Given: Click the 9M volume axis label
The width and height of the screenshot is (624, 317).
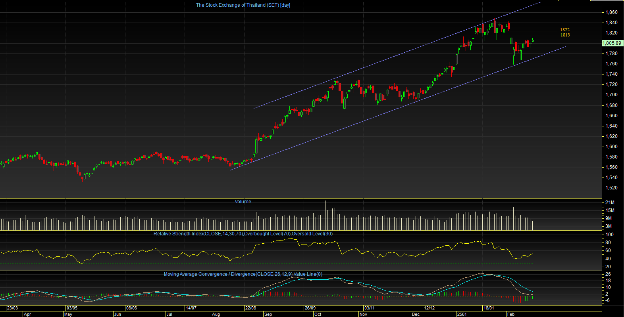Looking at the screenshot, I should 609,218.
